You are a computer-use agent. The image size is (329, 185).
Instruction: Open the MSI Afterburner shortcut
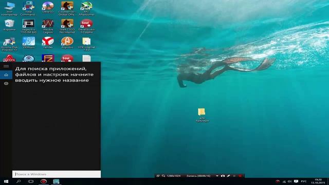(x=86, y=9)
